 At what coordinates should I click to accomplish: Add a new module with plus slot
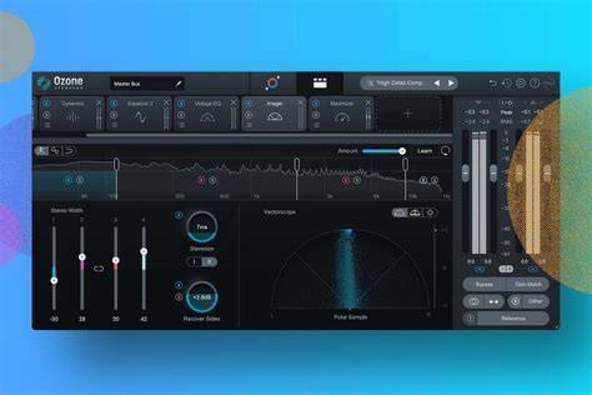tap(408, 114)
